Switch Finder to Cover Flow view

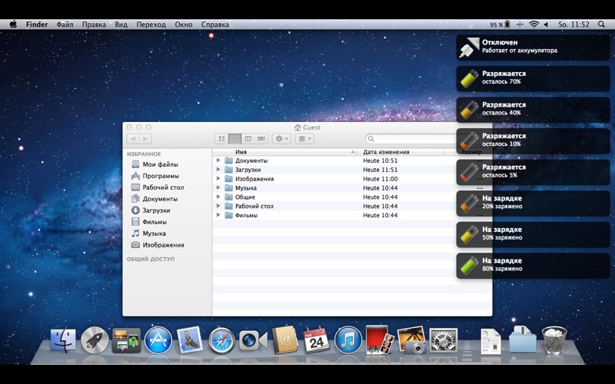pos(261,139)
